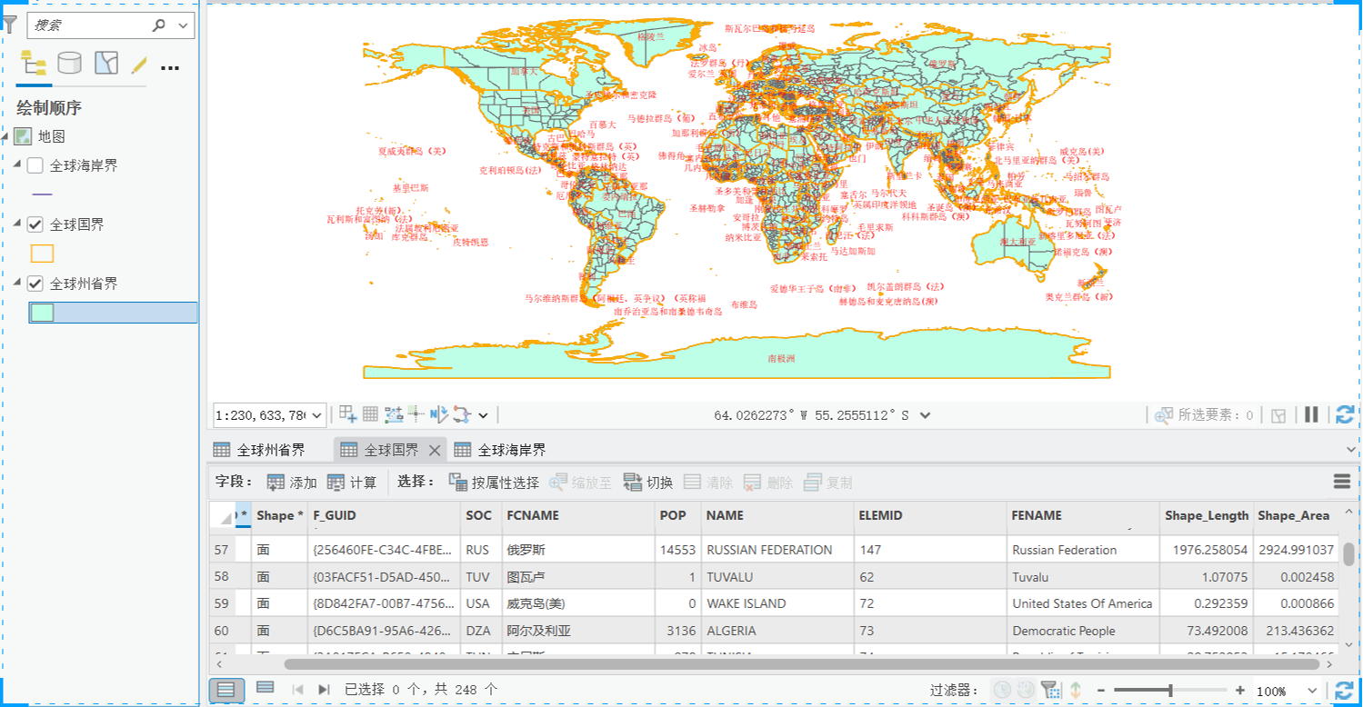Screen dimensions: 1363x707
Task: Select List By Data Source cylinder icon
Action: pos(69,64)
